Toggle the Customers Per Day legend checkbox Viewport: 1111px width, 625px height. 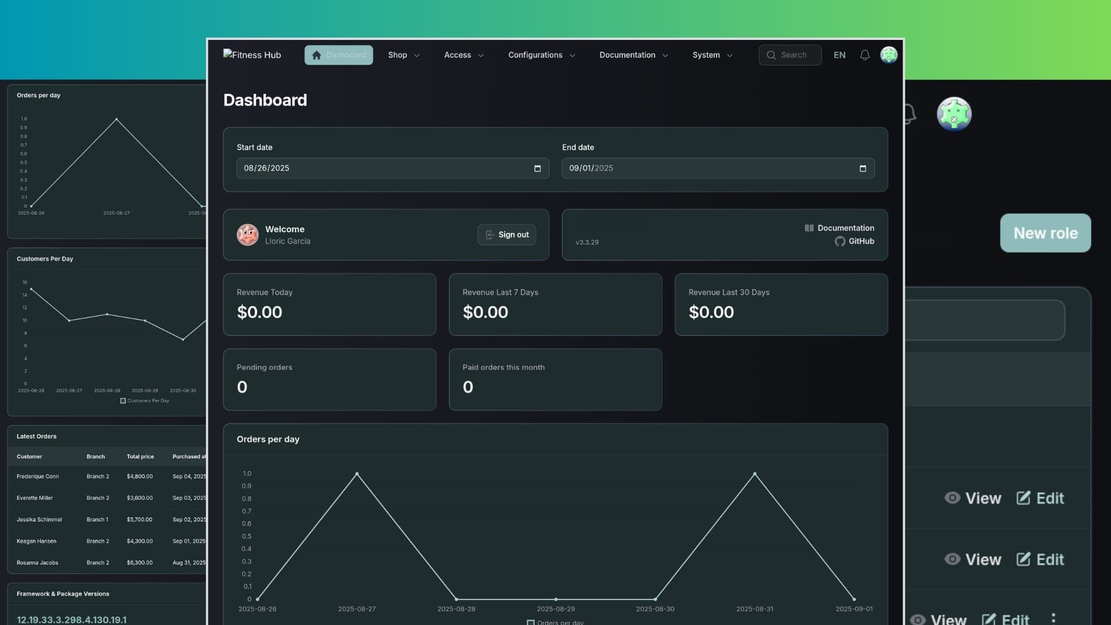click(123, 400)
